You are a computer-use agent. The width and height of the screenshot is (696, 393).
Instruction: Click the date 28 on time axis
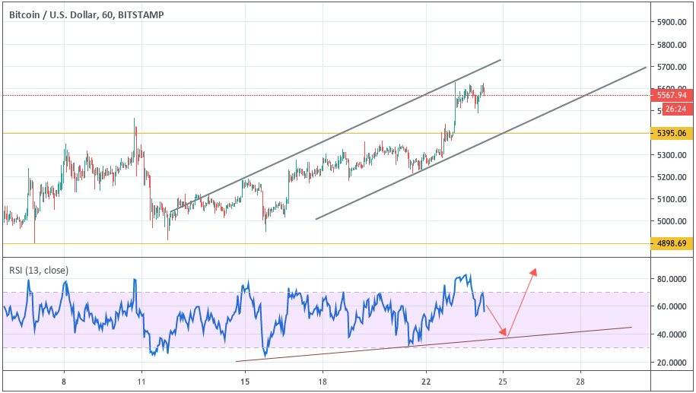coord(580,382)
